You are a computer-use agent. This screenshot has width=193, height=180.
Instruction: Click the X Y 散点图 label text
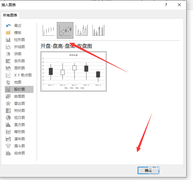(x=23, y=75)
